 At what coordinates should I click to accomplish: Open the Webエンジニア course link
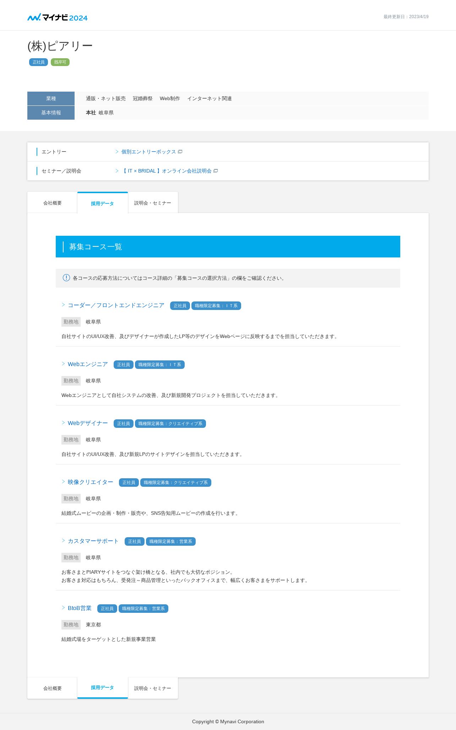tap(88, 364)
